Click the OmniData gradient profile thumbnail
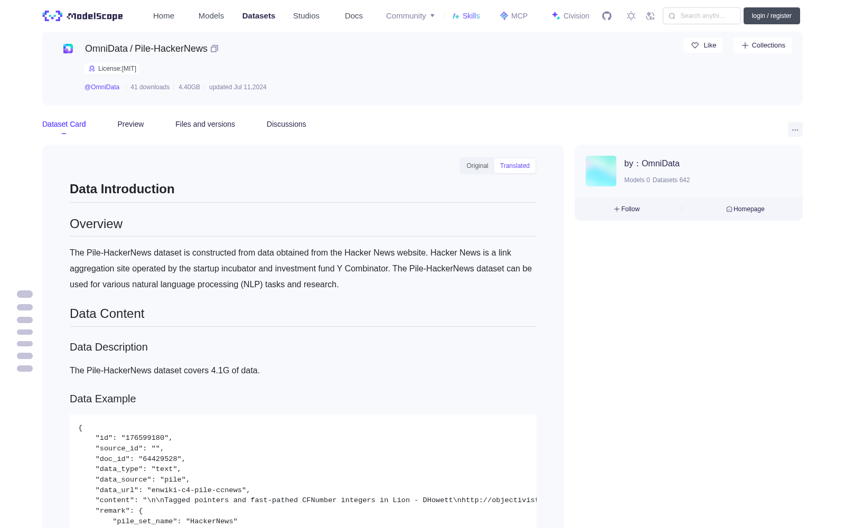845x528 pixels. pyautogui.click(x=601, y=171)
